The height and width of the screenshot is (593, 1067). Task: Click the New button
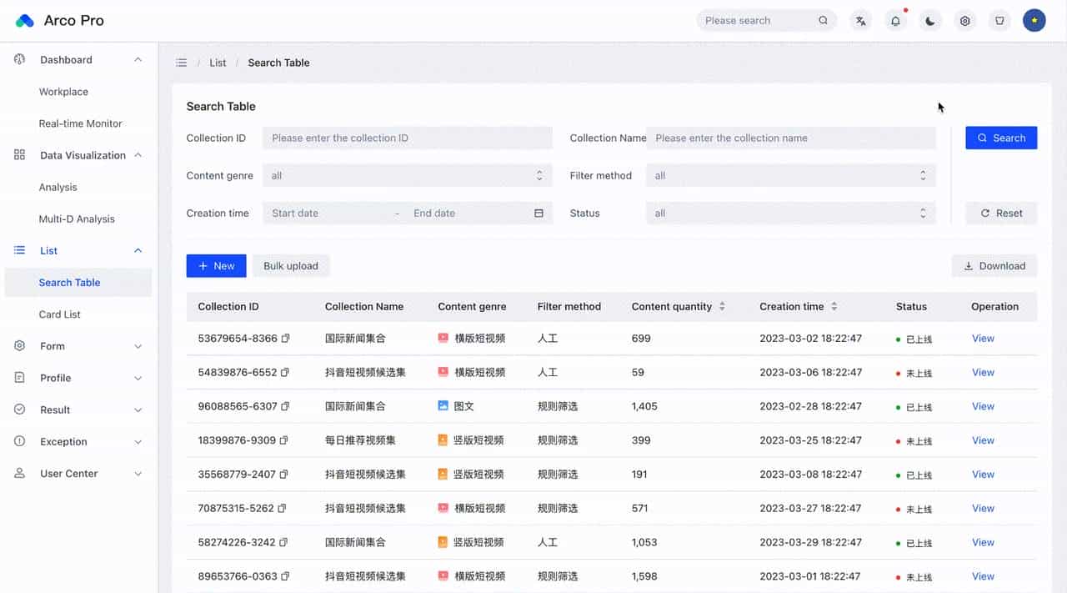point(216,265)
